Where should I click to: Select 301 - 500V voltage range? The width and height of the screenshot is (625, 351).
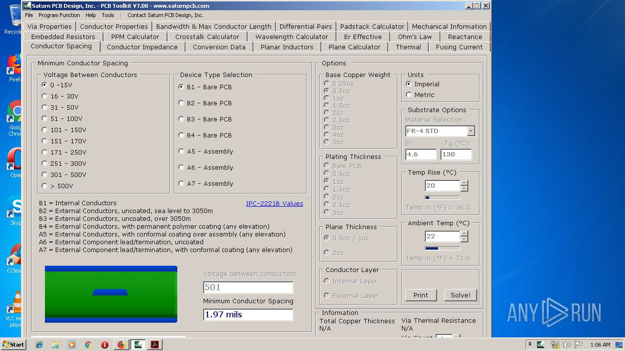click(64, 175)
